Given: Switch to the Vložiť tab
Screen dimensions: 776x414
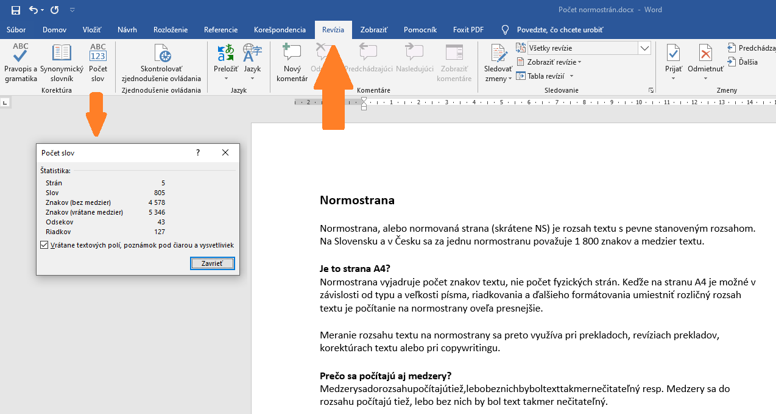Looking at the screenshot, I should 92,30.
